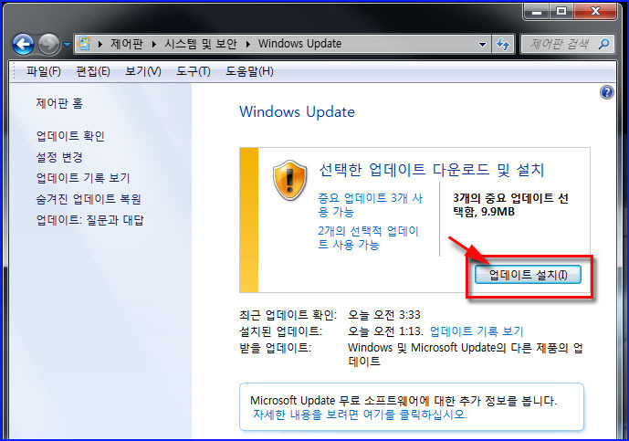Click the Control Panel icon in address bar

coord(84,43)
